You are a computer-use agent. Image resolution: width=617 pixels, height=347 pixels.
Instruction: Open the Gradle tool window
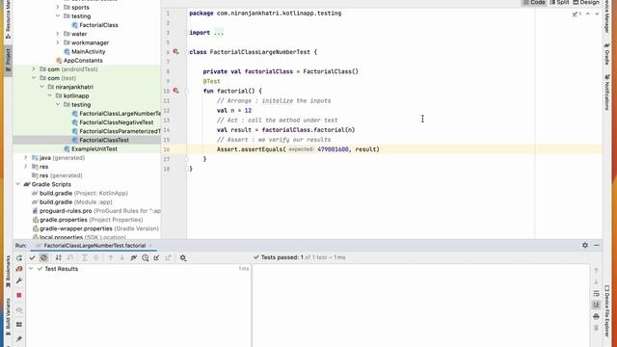click(607, 55)
